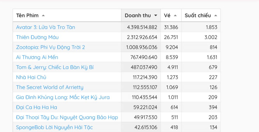Open The Secret World of Arrietty
Viewport: 259px width, 132px height.
[50, 87]
